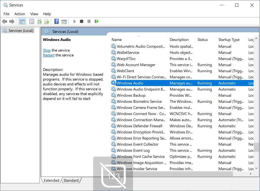Click gear icon next to Windows Font Cache Service
Screen dimensions: 260x191
pos(113,156)
